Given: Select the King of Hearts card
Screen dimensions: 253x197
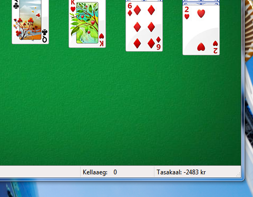Looking at the screenshot, I should (87, 24).
